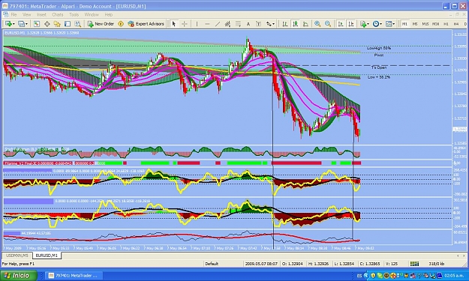Select the Trendline drawing tool
This screenshot has width=469, height=281.
click(218, 24)
